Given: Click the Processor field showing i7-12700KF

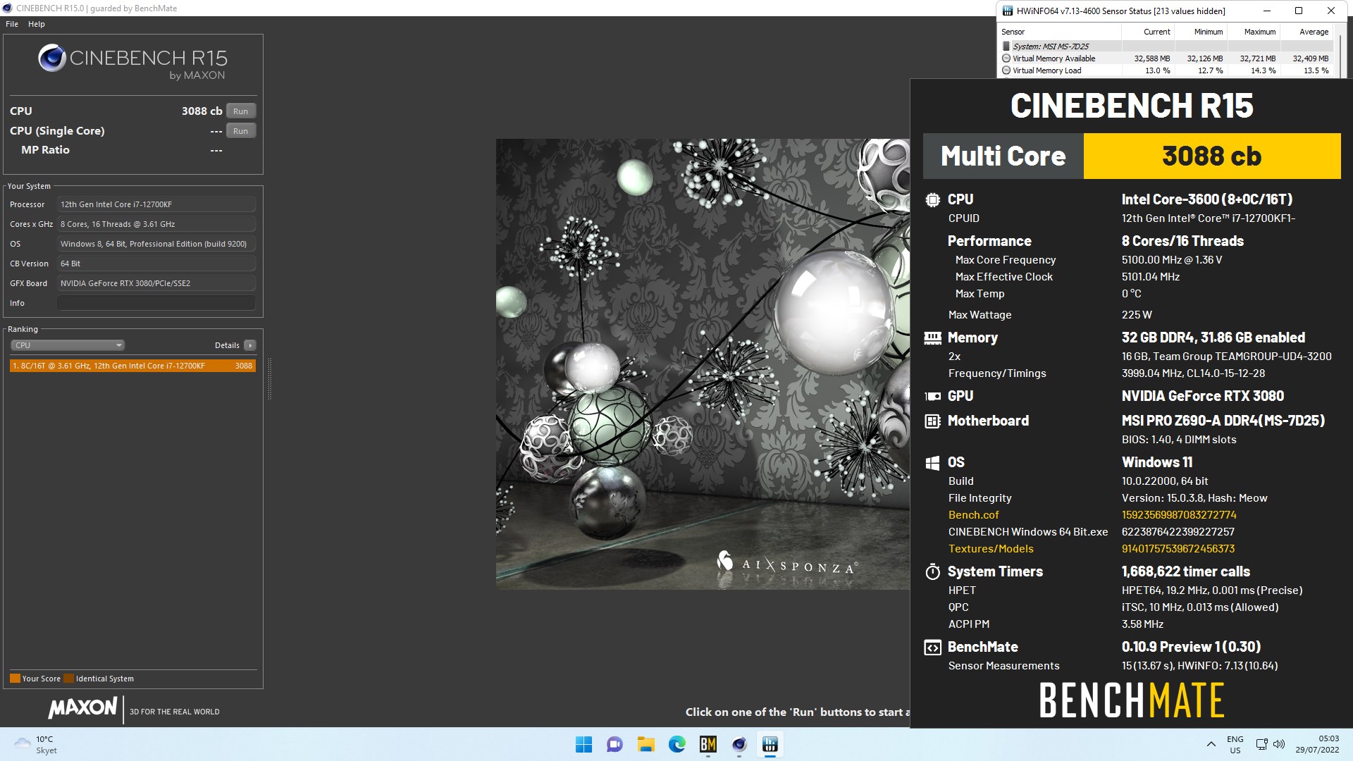Looking at the screenshot, I should [x=156, y=204].
